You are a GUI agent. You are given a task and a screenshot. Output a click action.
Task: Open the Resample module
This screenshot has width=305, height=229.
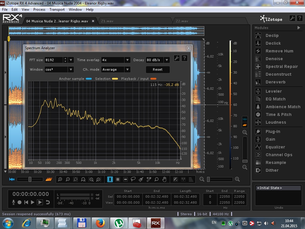tap(276, 163)
